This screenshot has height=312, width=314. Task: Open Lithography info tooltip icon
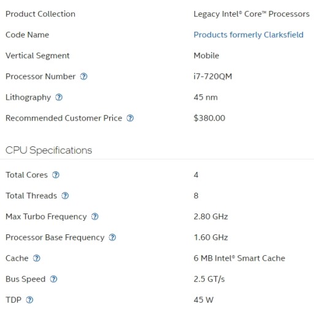click(59, 97)
